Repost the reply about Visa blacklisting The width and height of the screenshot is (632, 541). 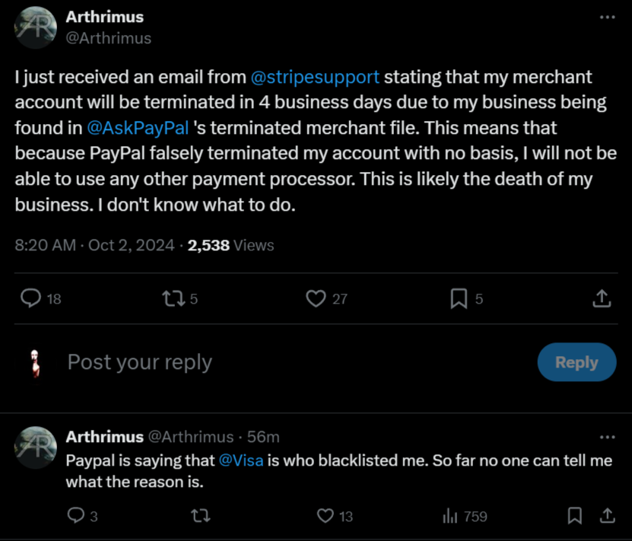point(200,517)
